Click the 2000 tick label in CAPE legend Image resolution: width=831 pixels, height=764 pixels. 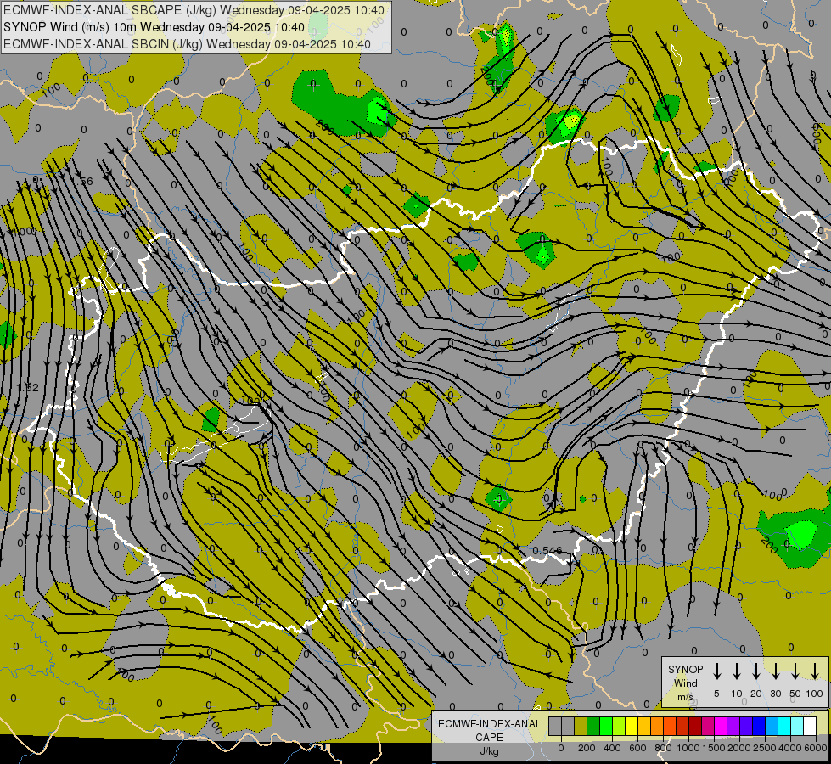(x=739, y=748)
